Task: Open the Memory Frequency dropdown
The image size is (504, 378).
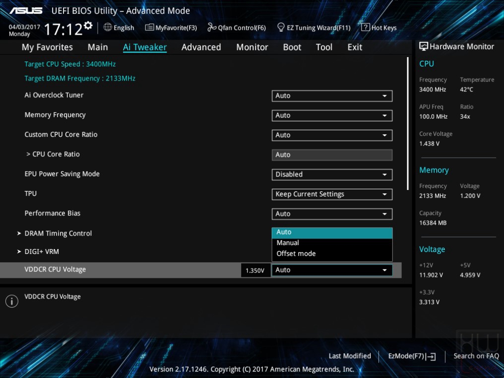Action: point(332,116)
